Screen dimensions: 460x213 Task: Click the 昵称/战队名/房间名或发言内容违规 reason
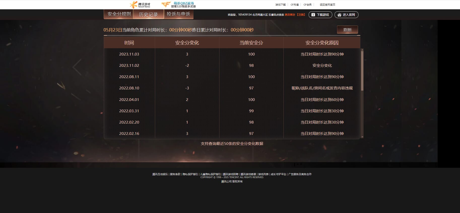click(x=322, y=88)
